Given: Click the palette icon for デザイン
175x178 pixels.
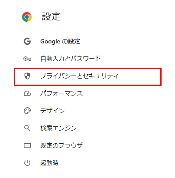Looking at the screenshot, I should [27, 111].
